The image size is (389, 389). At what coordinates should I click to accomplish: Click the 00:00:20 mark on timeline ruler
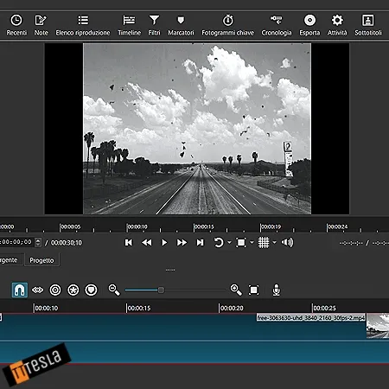tap(232, 308)
